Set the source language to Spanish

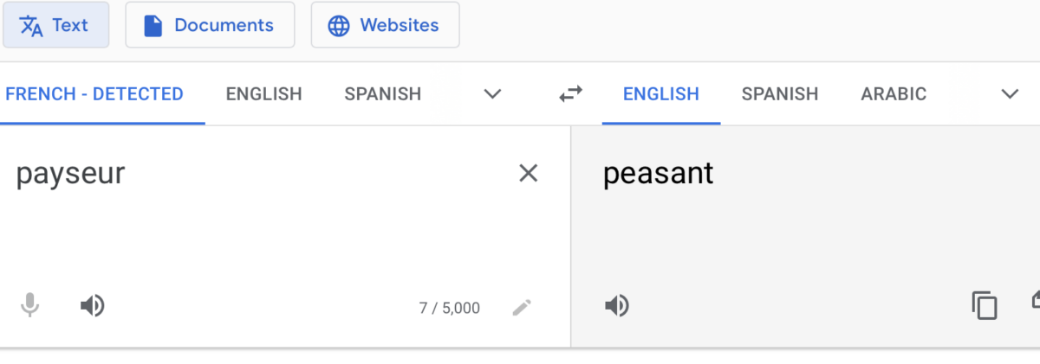click(x=382, y=94)
